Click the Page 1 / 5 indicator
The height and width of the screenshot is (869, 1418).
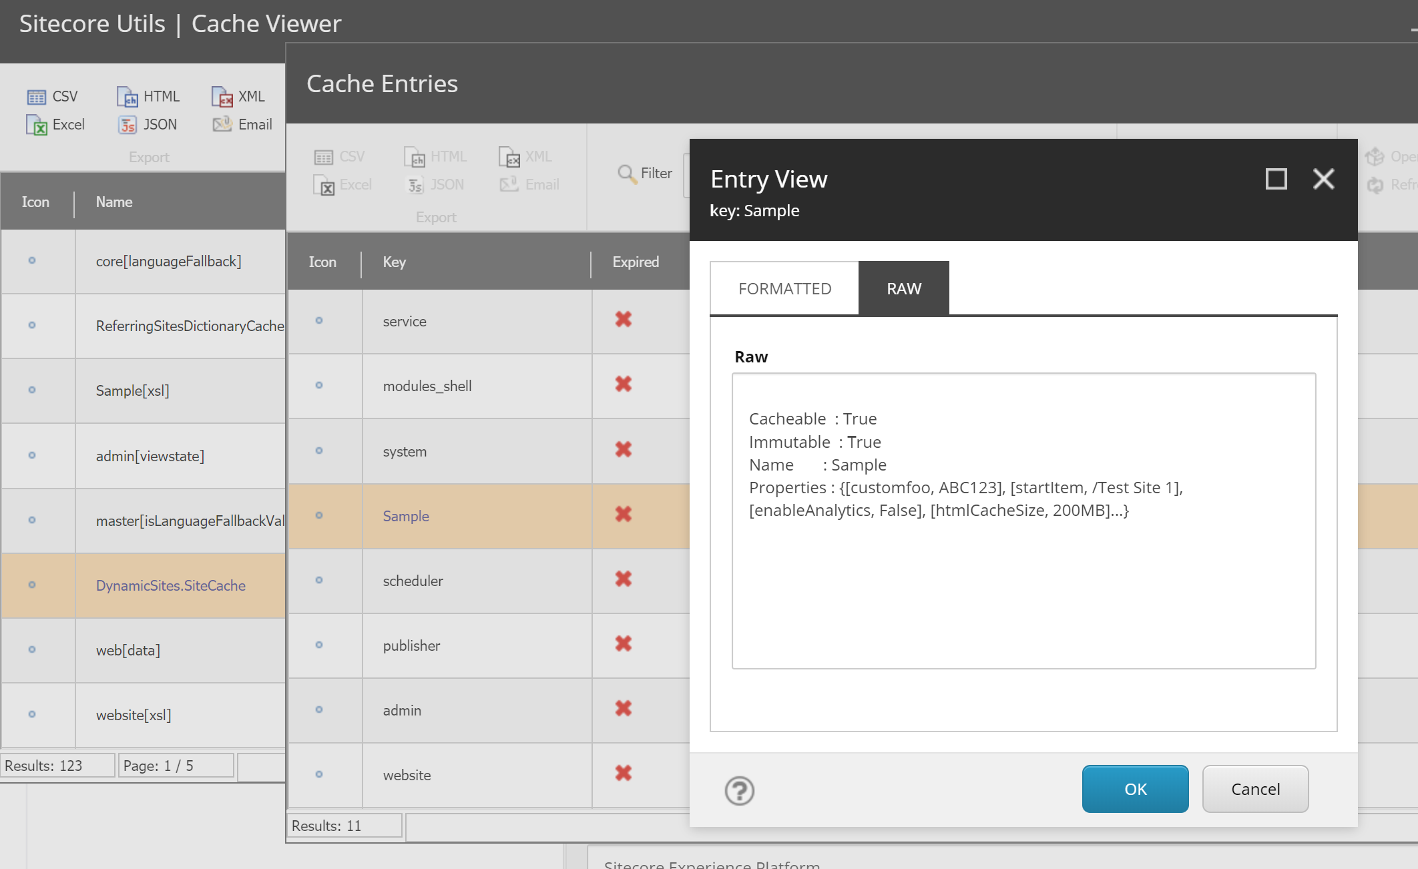tap(176, 766)
